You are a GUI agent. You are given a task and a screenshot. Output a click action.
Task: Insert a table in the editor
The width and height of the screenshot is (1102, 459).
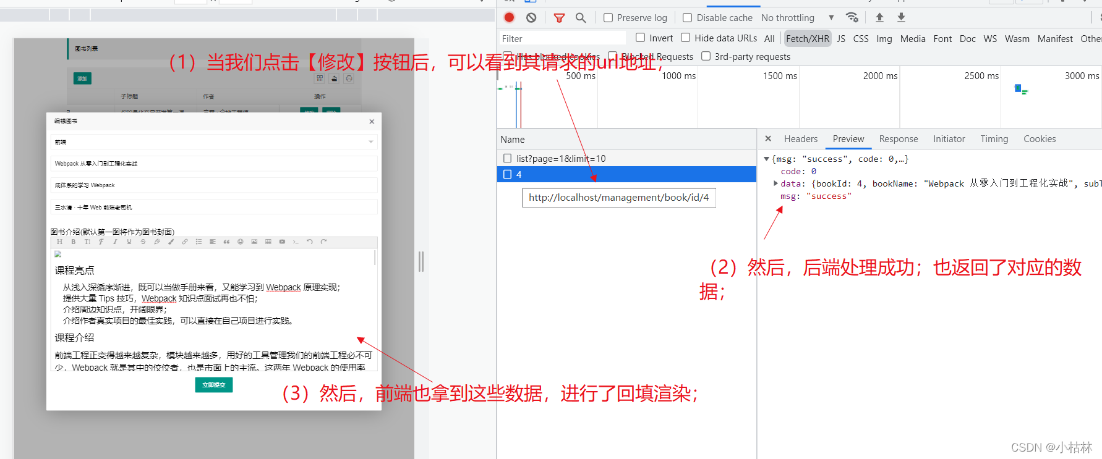point(268,242)
